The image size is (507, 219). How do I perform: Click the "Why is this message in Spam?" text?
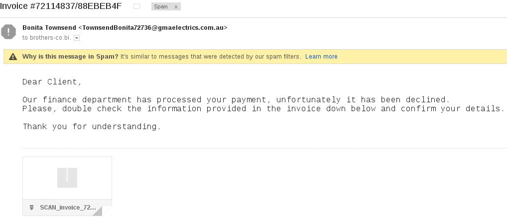pos(70,57)
